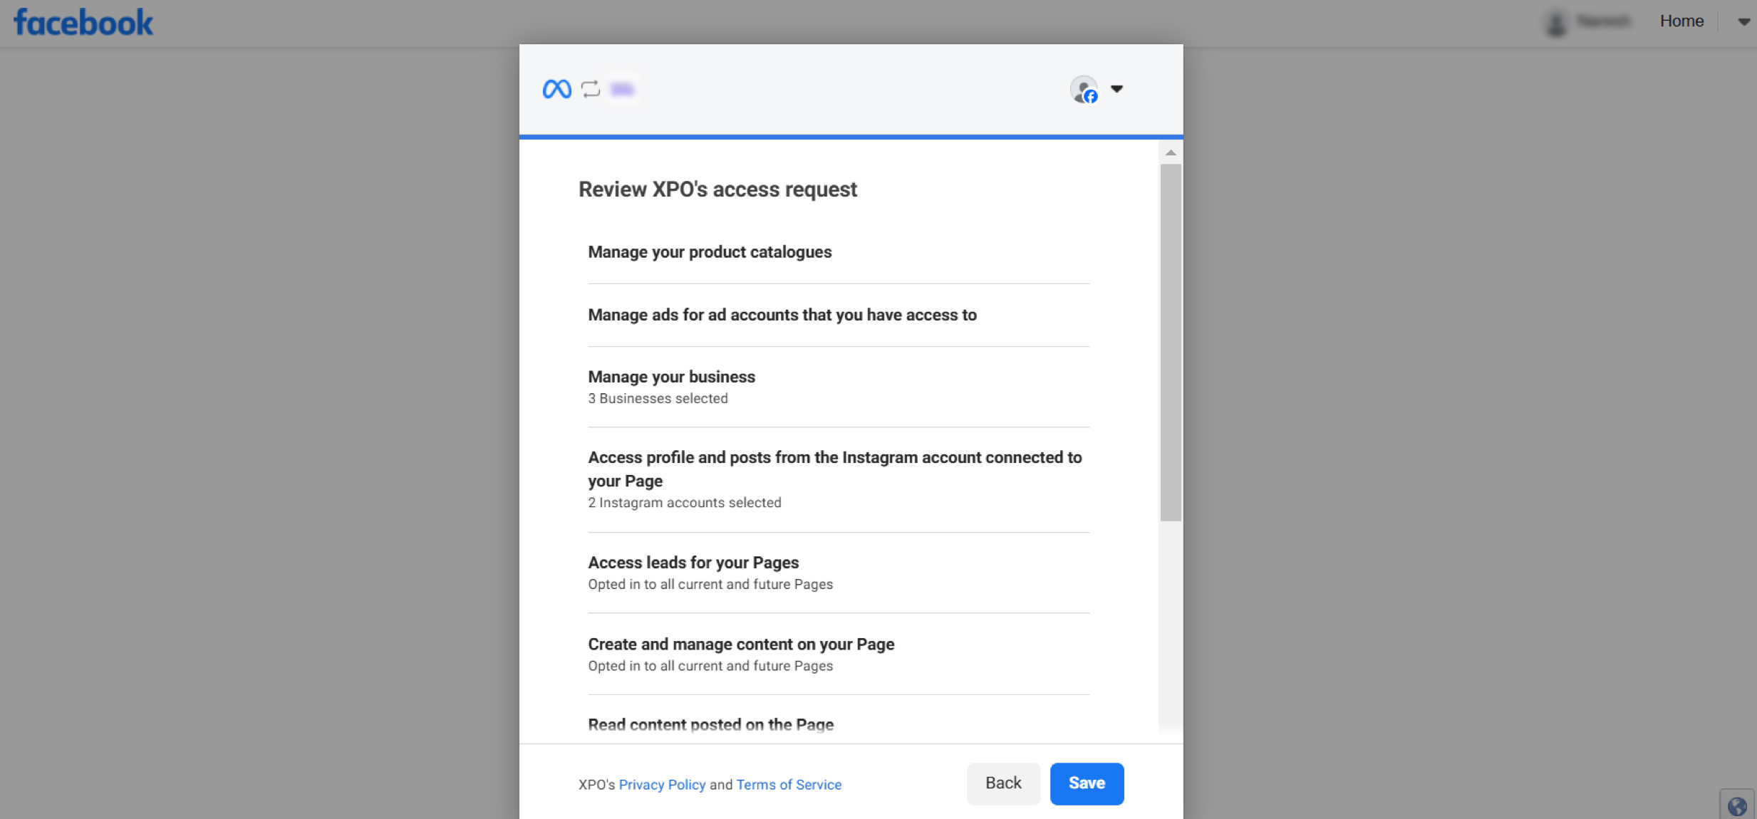Click the blurred app logo beside arrows
The height and width of the screenshot is (819, 1757).
click(x=622, y=89)
